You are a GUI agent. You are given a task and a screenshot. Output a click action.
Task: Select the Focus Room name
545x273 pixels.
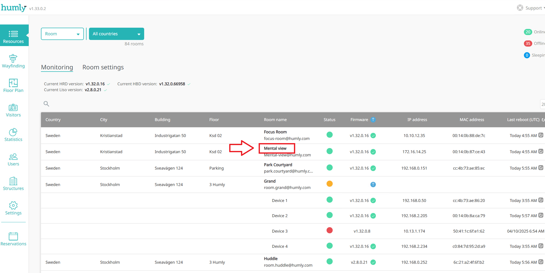[x=275, y=132]
